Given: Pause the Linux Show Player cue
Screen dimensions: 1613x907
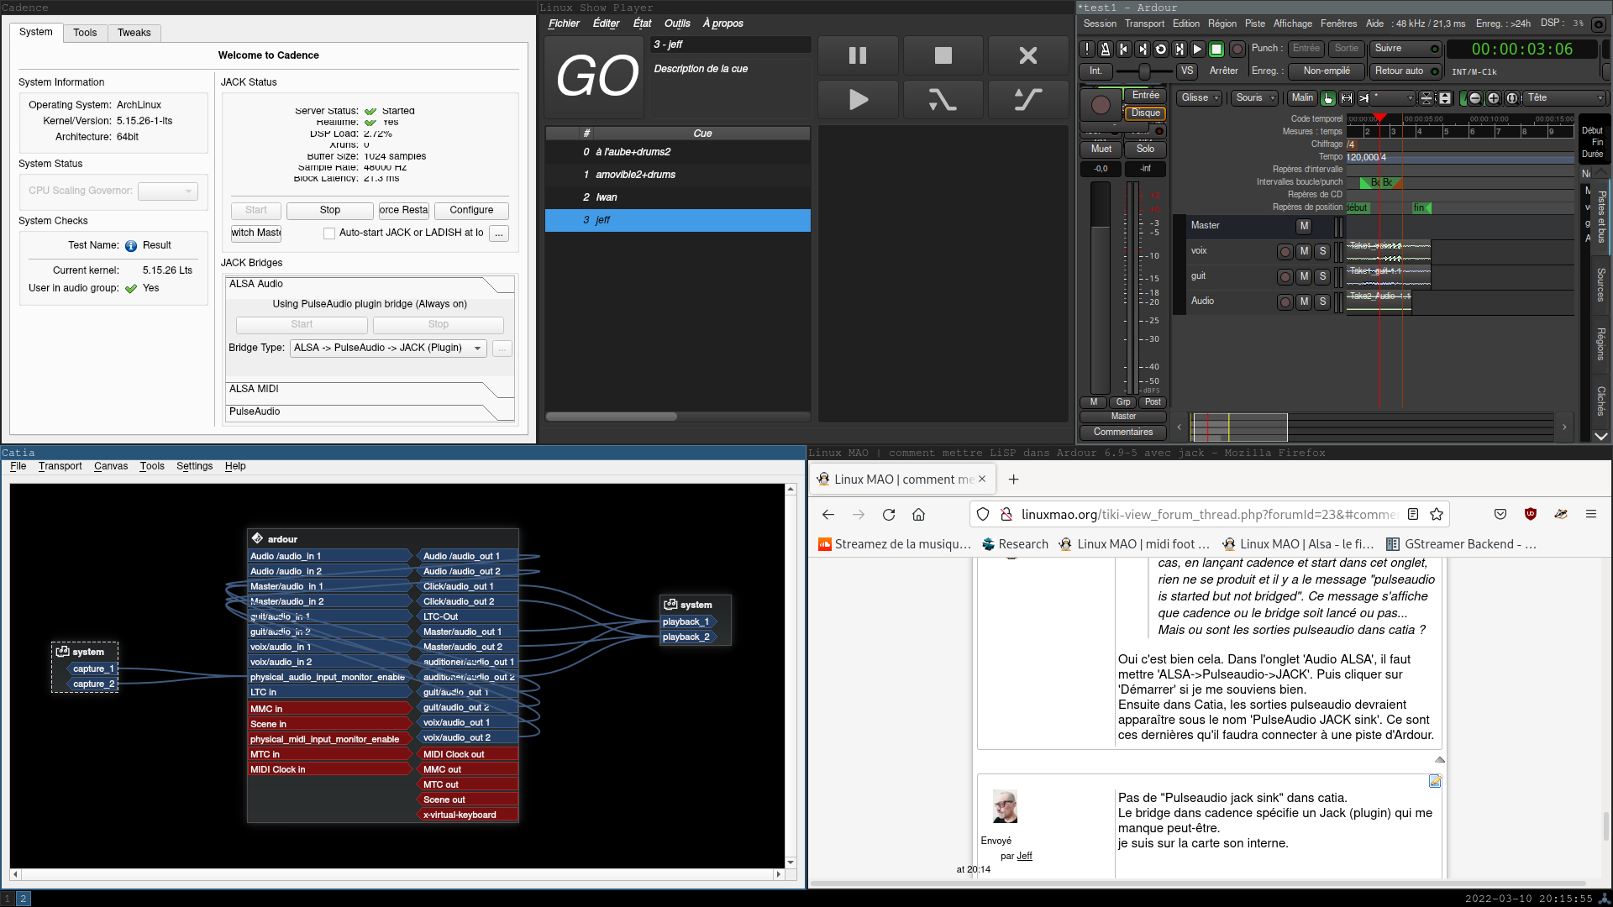Looking at the screenshot, I should 858,56.
